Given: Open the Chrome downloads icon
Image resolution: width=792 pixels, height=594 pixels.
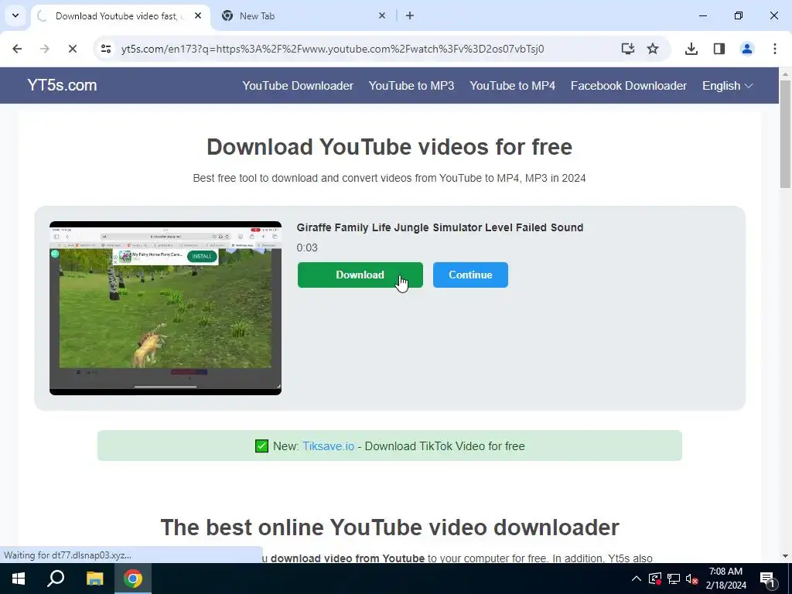Looking at the screenshot, I should point(691,49).
